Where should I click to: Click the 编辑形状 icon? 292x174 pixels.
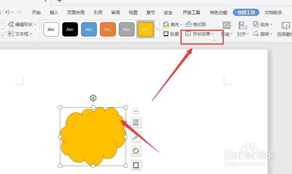click(11, 24)
